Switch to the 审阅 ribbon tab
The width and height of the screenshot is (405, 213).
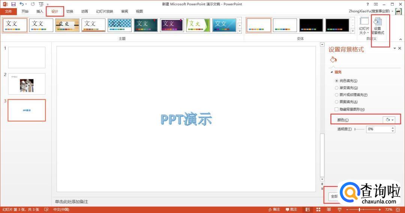(x=124, y=11)
